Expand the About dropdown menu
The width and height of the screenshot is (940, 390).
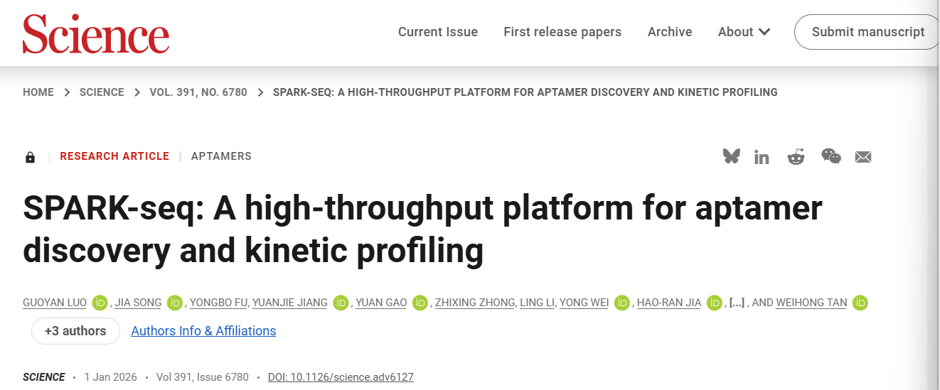[744, 32]
